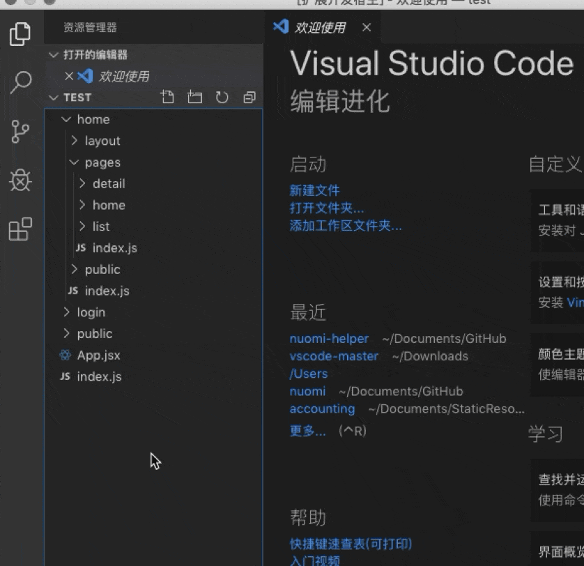
Task: Collapse the top-level home folder
Action: pos(66,119)
